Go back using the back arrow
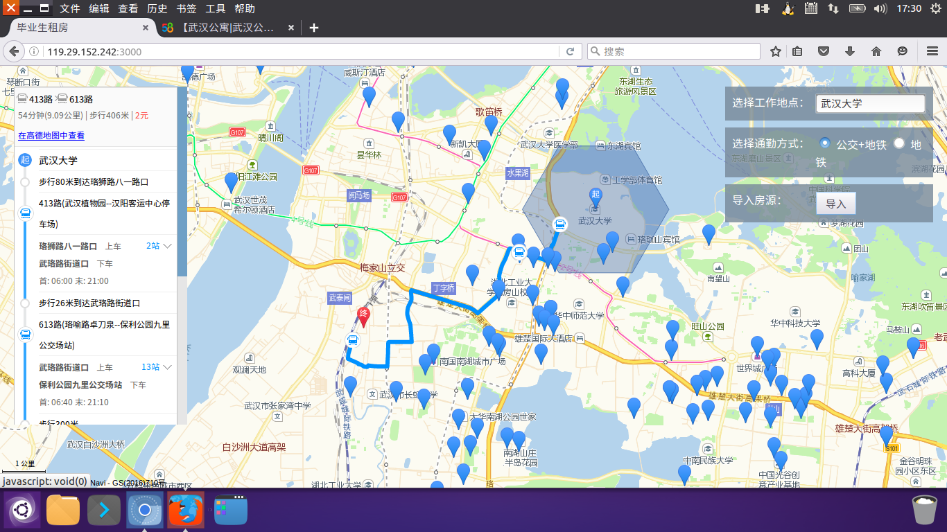The image size is (947, 532). tap(13, 51)
